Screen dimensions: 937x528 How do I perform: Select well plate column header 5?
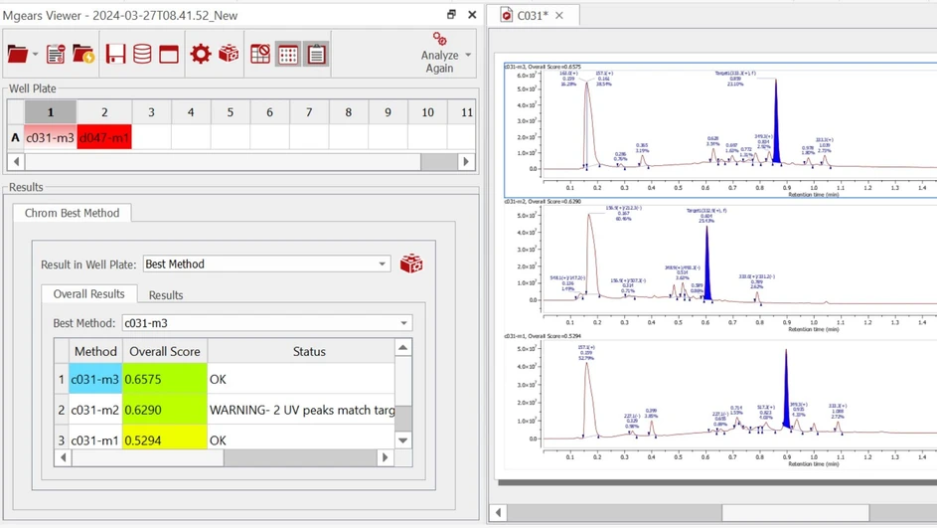point(231,111)
